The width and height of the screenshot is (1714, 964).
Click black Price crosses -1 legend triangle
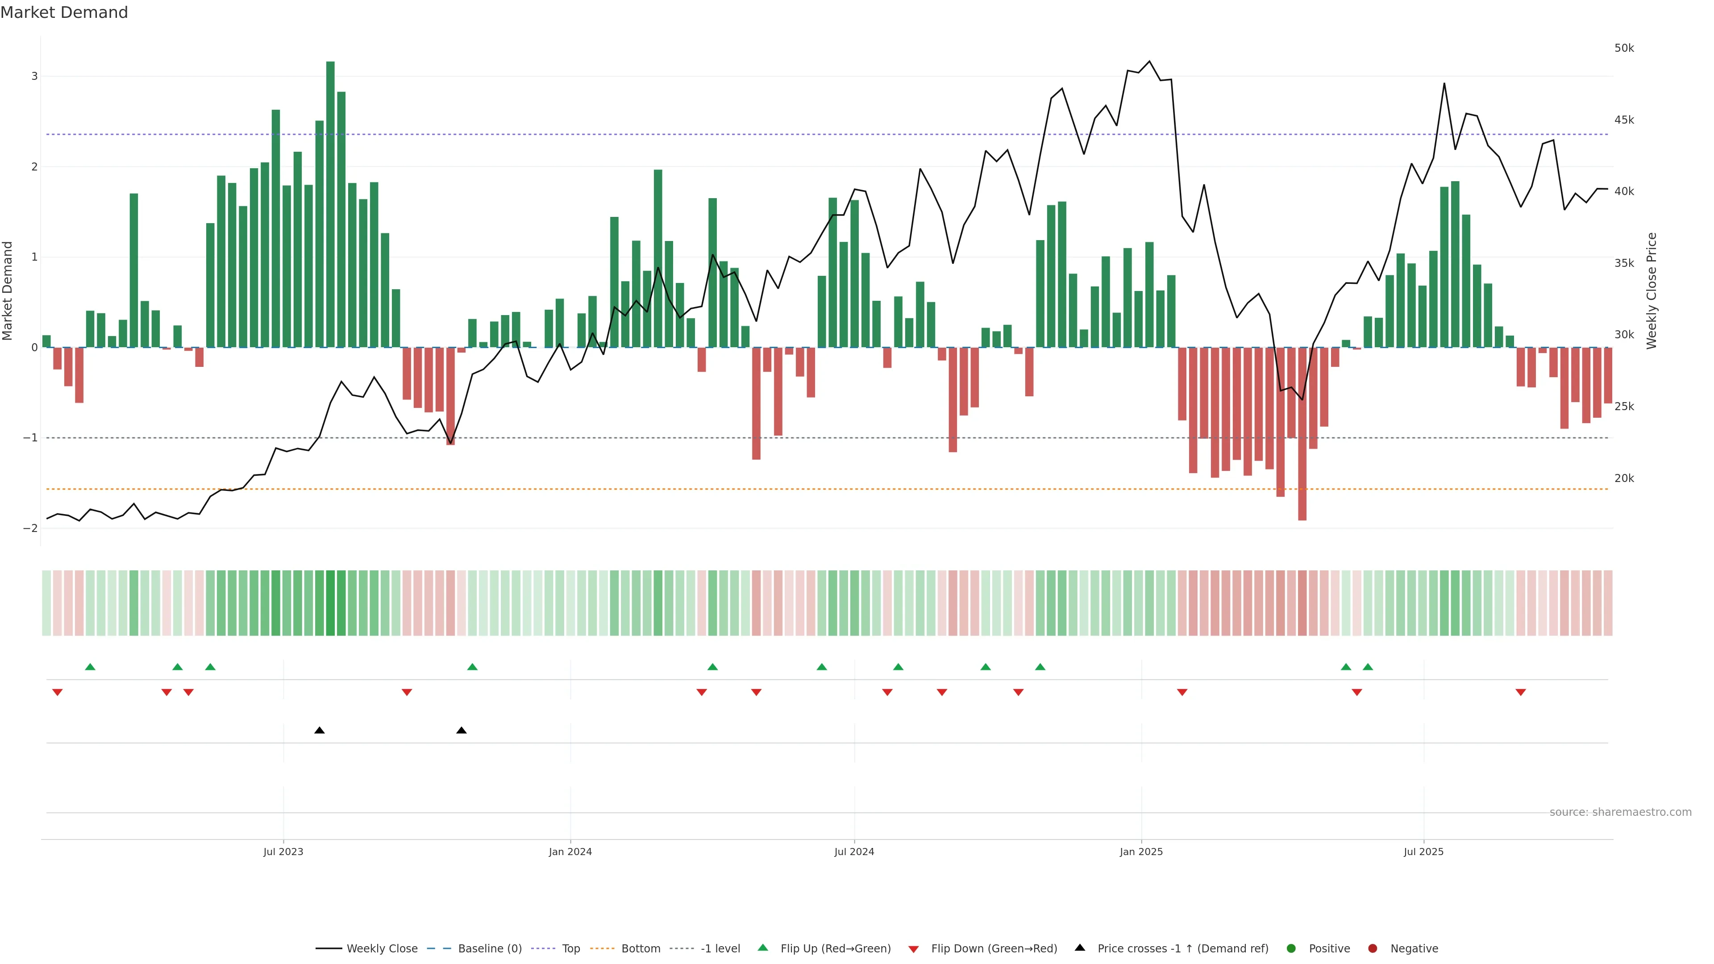click(1080, 948)
